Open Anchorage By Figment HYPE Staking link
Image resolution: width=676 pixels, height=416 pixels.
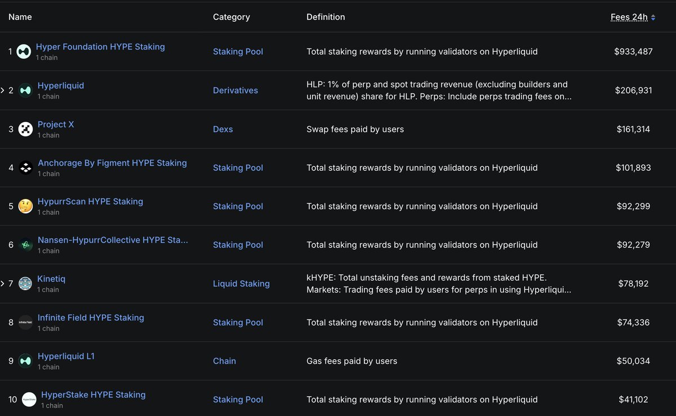click(112, 163)
